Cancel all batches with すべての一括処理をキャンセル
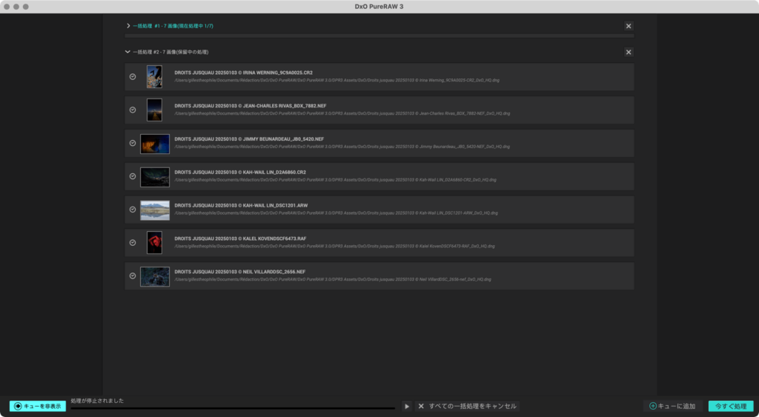Screen dimensions: 759x417 pos(468,407)
